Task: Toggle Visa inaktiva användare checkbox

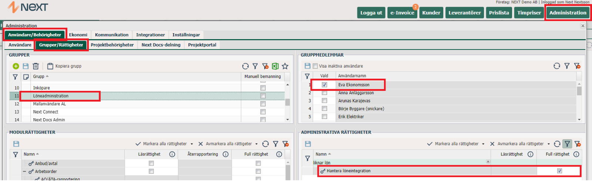Action: pos(315,66)
